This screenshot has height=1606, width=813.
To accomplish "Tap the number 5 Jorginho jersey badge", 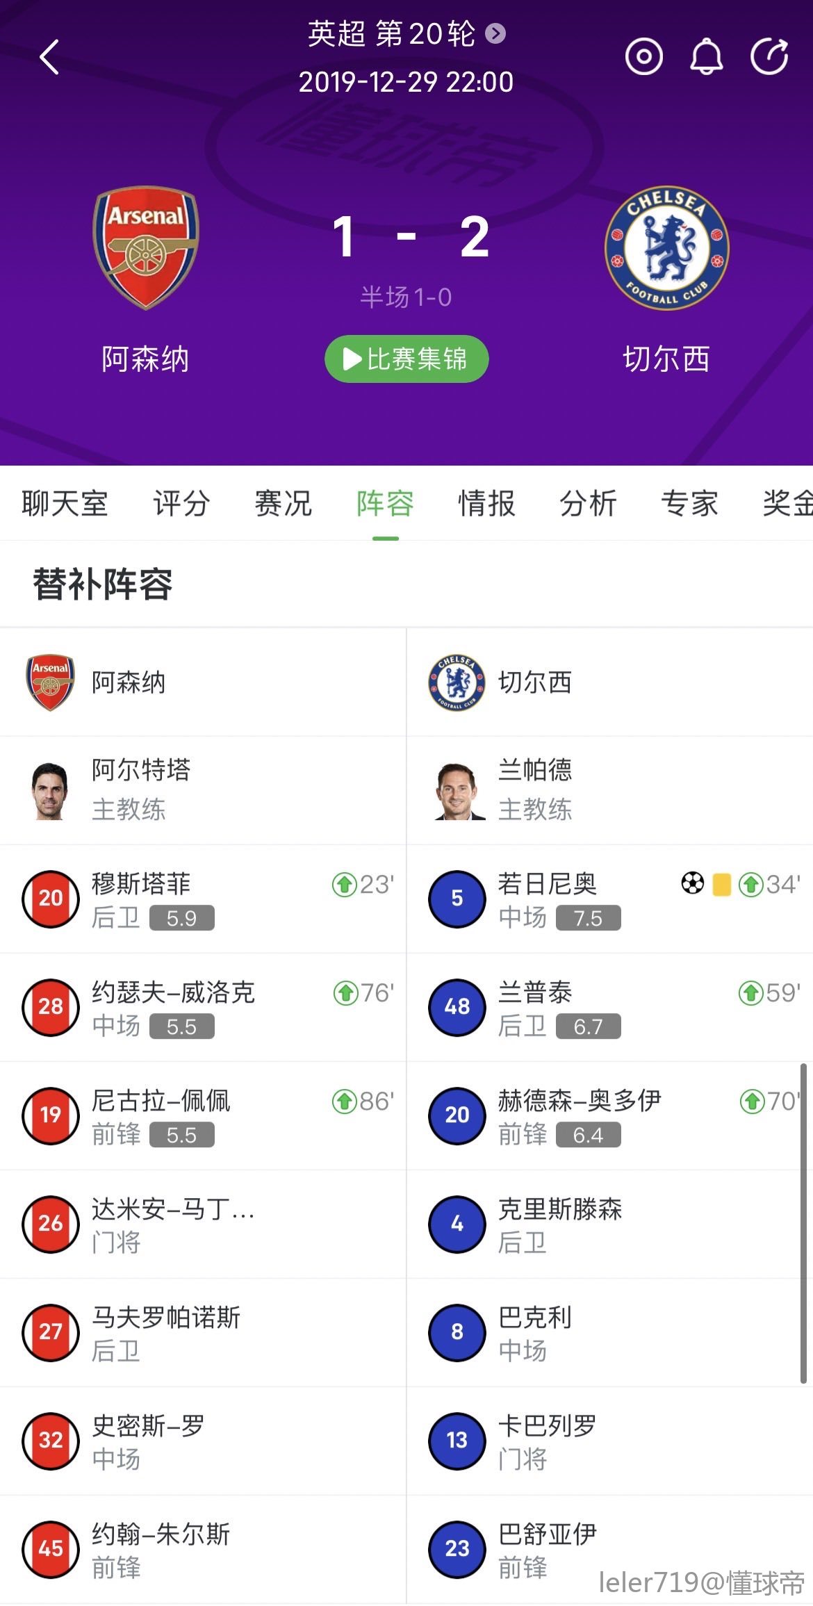I will 457,899.
